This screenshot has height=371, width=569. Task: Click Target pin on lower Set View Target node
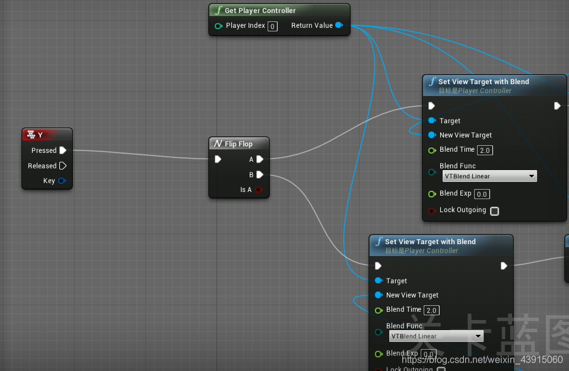point(379,280)
